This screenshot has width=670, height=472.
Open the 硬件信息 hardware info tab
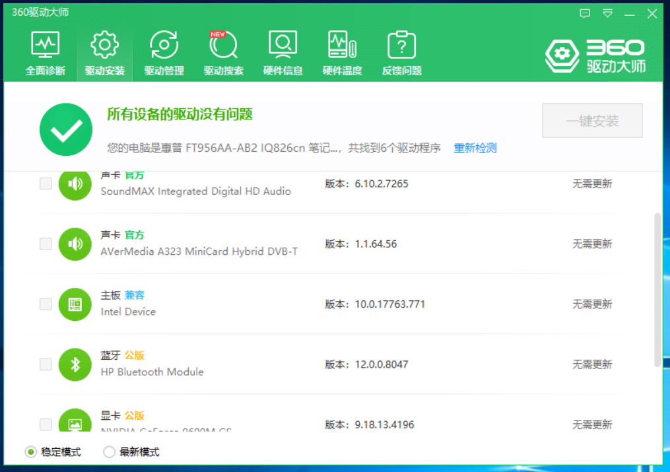tap(283, 54)
